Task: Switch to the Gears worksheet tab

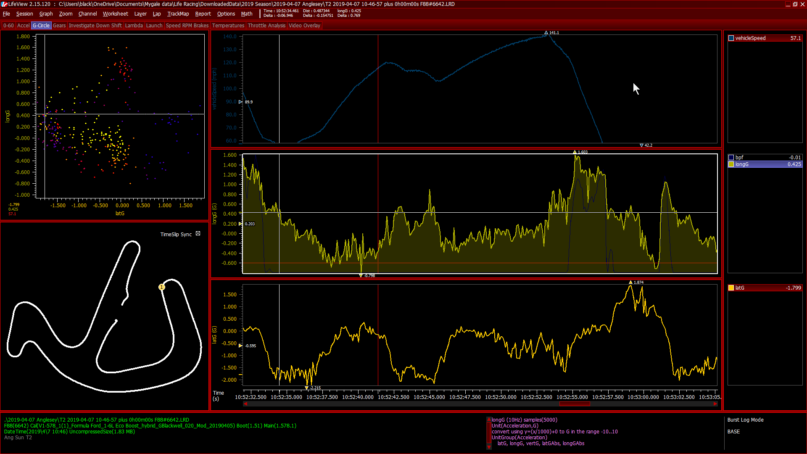Action: 59,26
